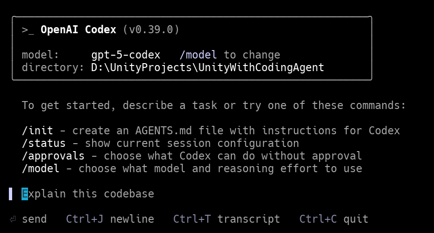Image resolution: width=434 pixels, height=233 pixels.
Task: Click the gpt-5-codex model name
Action: (x=126, y=55)
